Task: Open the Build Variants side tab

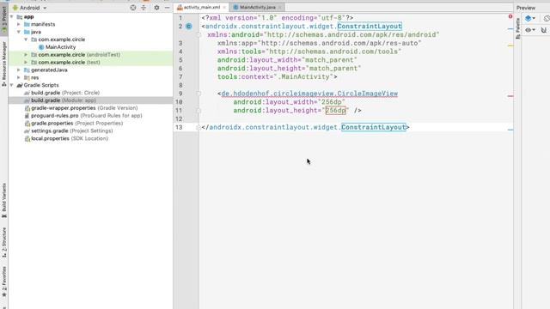Action: click(3, 200)
